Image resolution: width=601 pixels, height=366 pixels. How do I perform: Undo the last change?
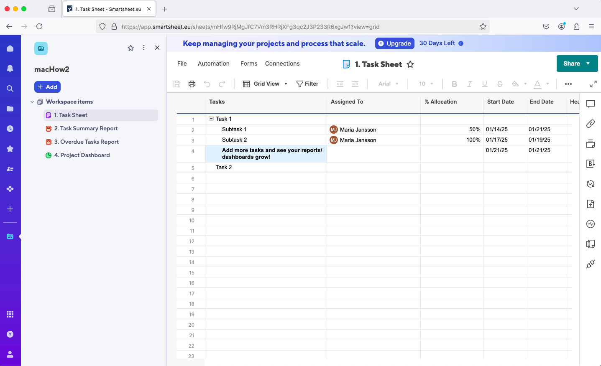(x=207, y=84)
